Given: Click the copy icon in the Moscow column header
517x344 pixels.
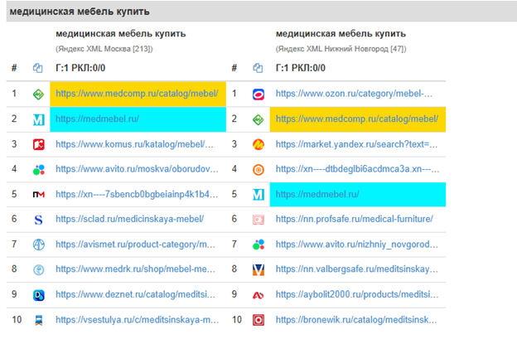Looking at the screenshot, I should (x=37, y=68).
